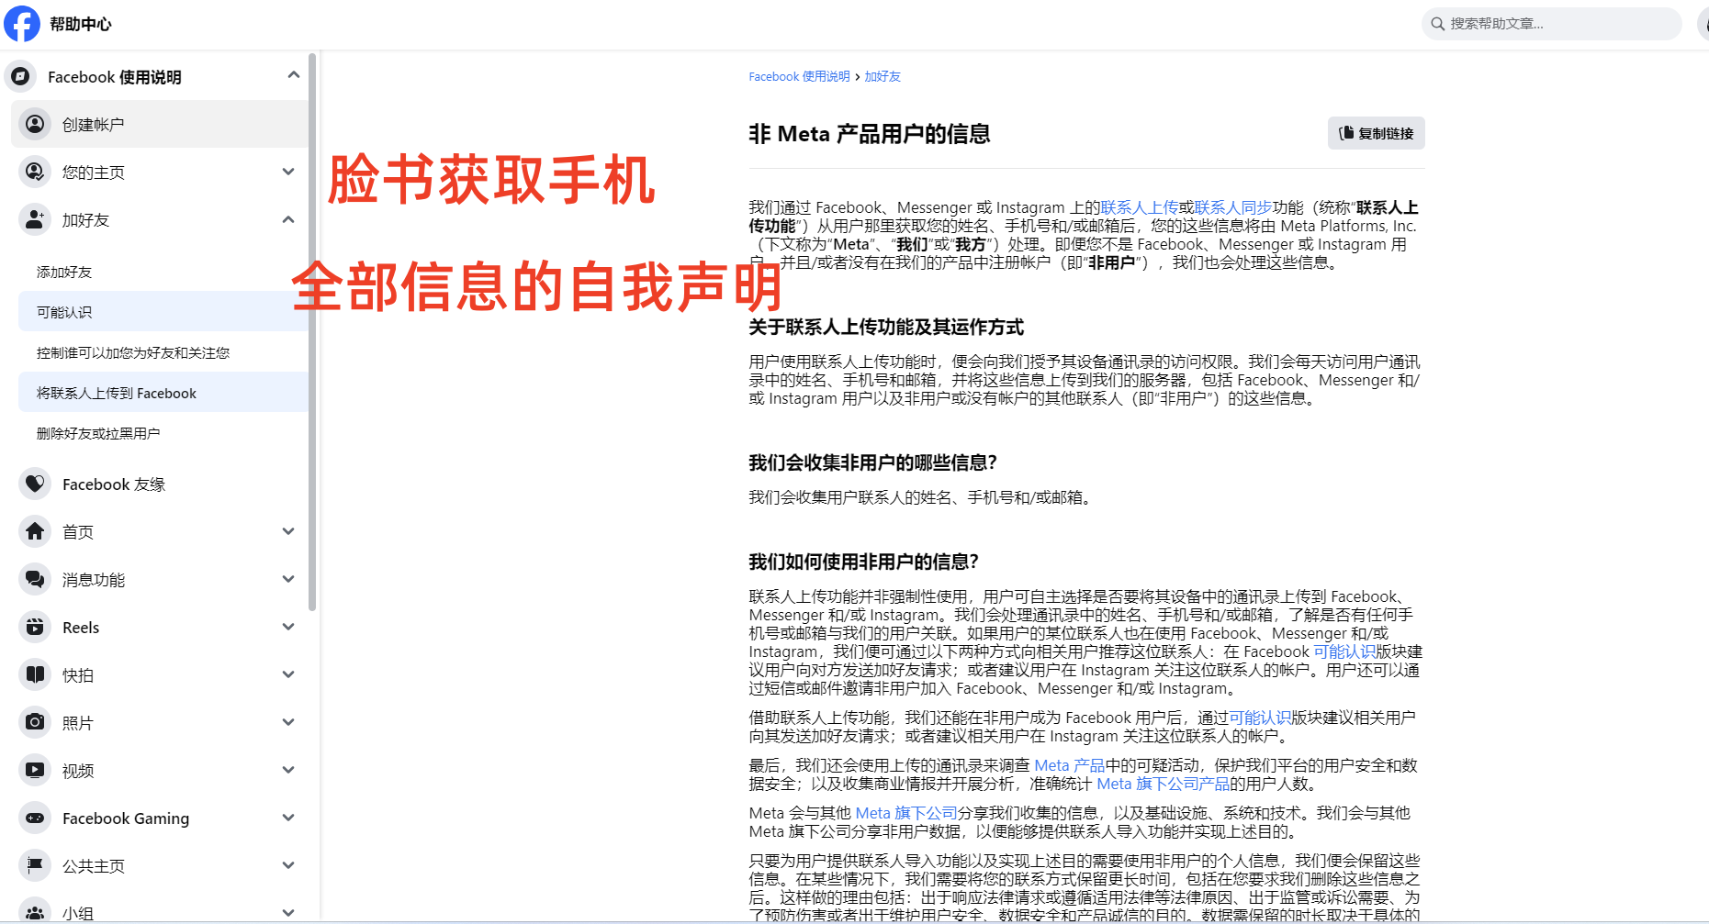The width and height of the screenshot is (1709, 924).
Task: Expand the Facebook Gaming section chevron
Action: [288, 818]
